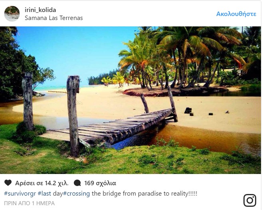Click the Instagram logo icon
Screen dimensions: 263x210
point(250,200)
